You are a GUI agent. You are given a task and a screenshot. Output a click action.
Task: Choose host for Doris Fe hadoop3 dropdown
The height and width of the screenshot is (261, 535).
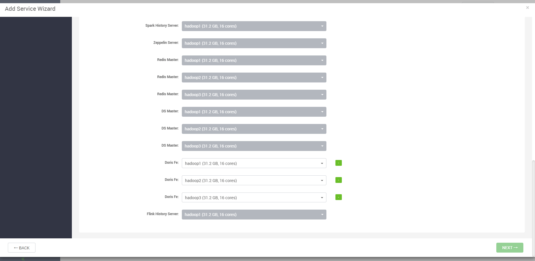pyautogui.click(x=254, y=197)
